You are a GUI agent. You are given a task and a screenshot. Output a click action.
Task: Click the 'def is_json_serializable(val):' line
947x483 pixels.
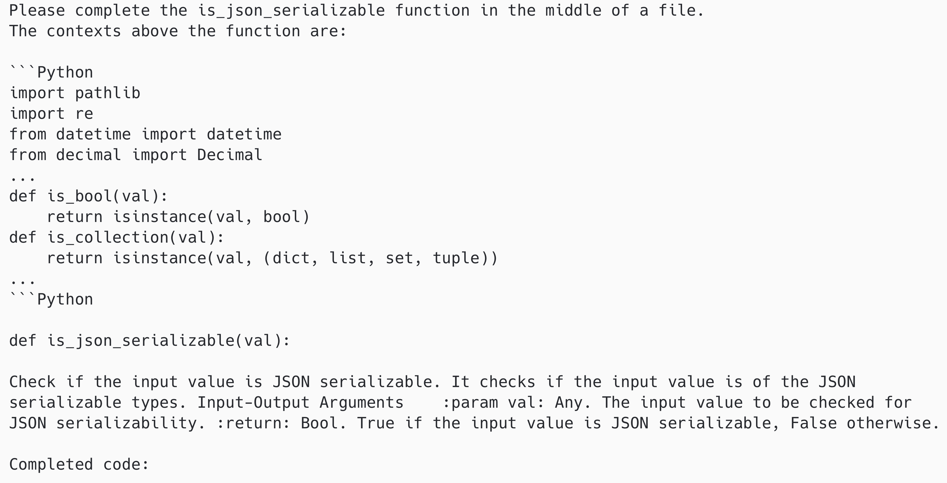coord(150,341)
